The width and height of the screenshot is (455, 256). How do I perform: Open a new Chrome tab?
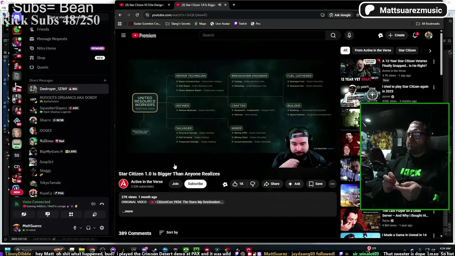pos(234,5)
